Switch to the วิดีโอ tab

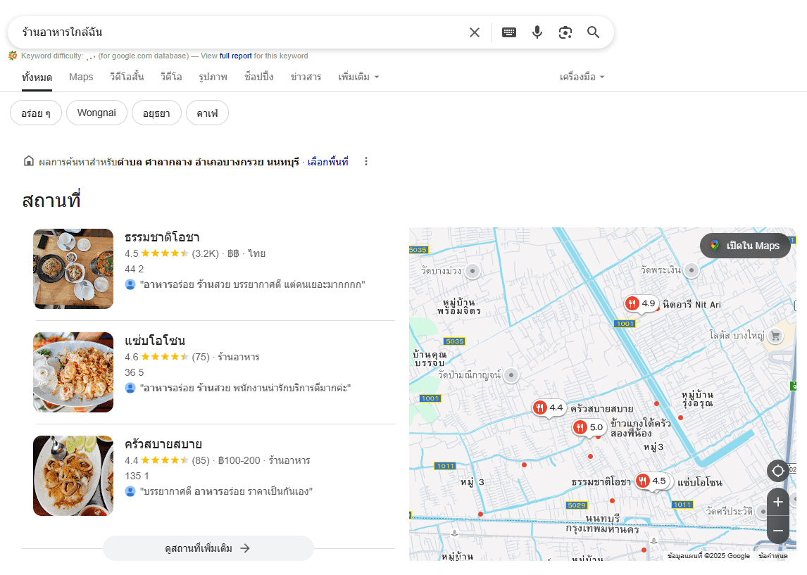171,77
